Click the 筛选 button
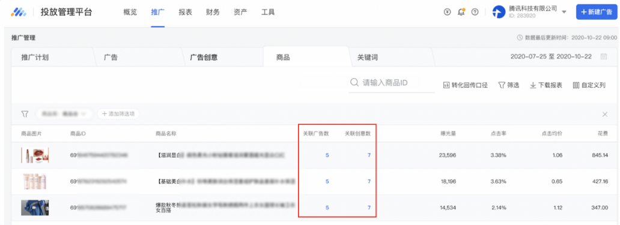 coord(508,85)
